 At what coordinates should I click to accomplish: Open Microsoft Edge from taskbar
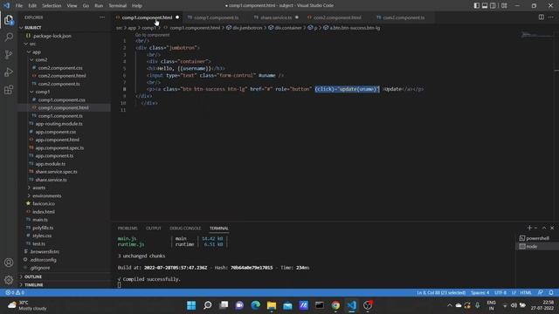coord(256,305)
